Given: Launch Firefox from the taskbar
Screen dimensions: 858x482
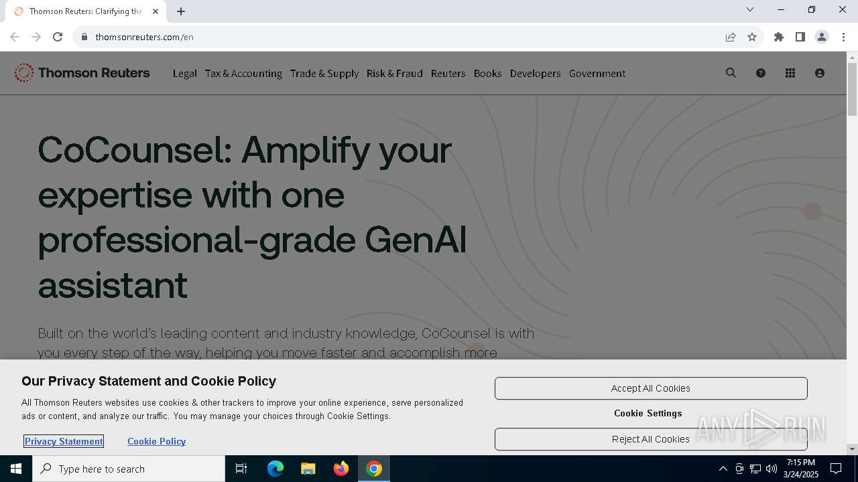Looking at the screenshot, I should click(341, 469).
